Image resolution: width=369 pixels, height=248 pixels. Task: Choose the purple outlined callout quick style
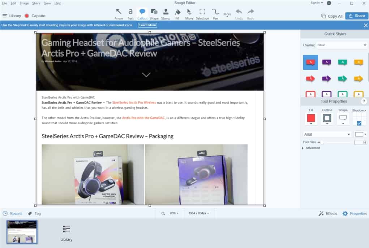pyautogui.click(x=326, y=94)
